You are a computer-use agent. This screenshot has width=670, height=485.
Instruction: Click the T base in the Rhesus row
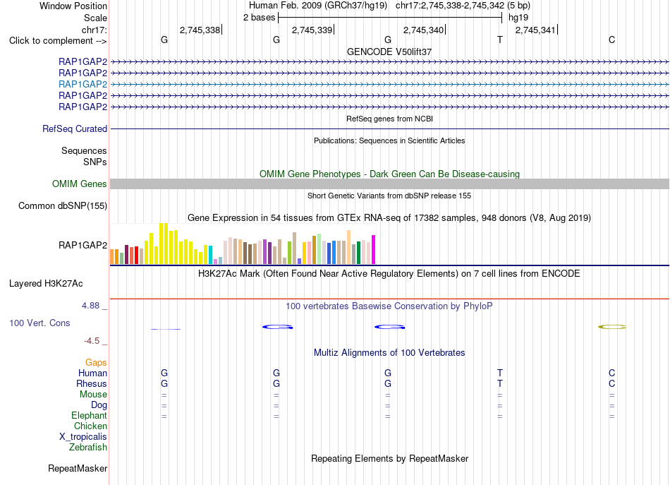click(500, 383)
